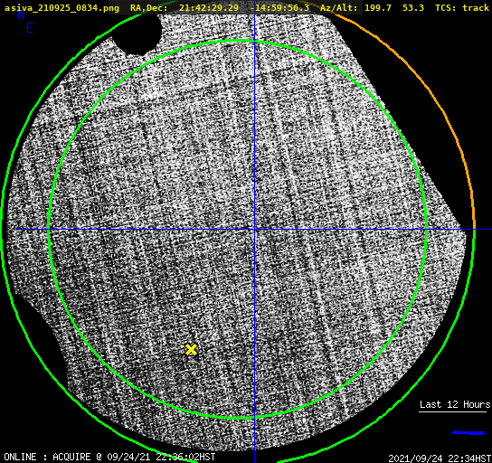Click the TCS: track status
Image resolution: width=492 pixels, height=463 pixels.
click(462, 8)
